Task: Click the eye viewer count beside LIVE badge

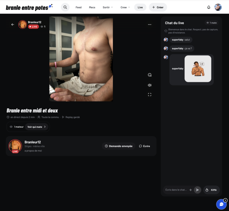Action: click(x=43, y=27)
